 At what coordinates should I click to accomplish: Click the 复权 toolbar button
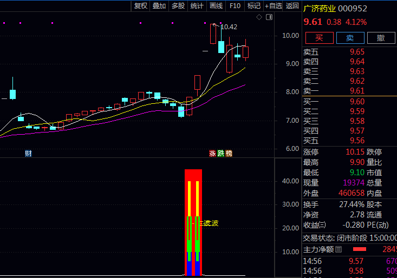point(140,6)
